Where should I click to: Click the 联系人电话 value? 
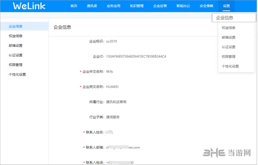point(120,163)
